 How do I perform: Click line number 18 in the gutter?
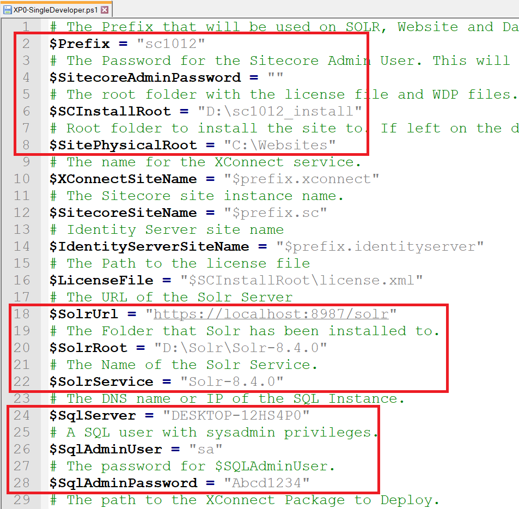tap(22, 314)
